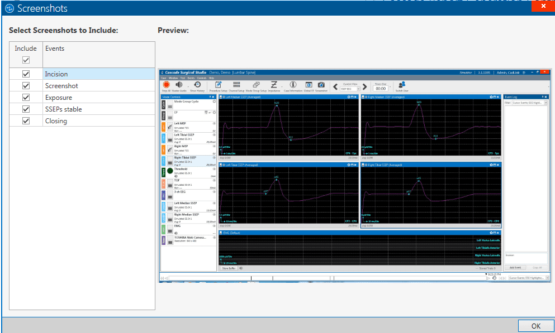
Task: Take a Screenshot using the camera icon
Action: [320, 85]
